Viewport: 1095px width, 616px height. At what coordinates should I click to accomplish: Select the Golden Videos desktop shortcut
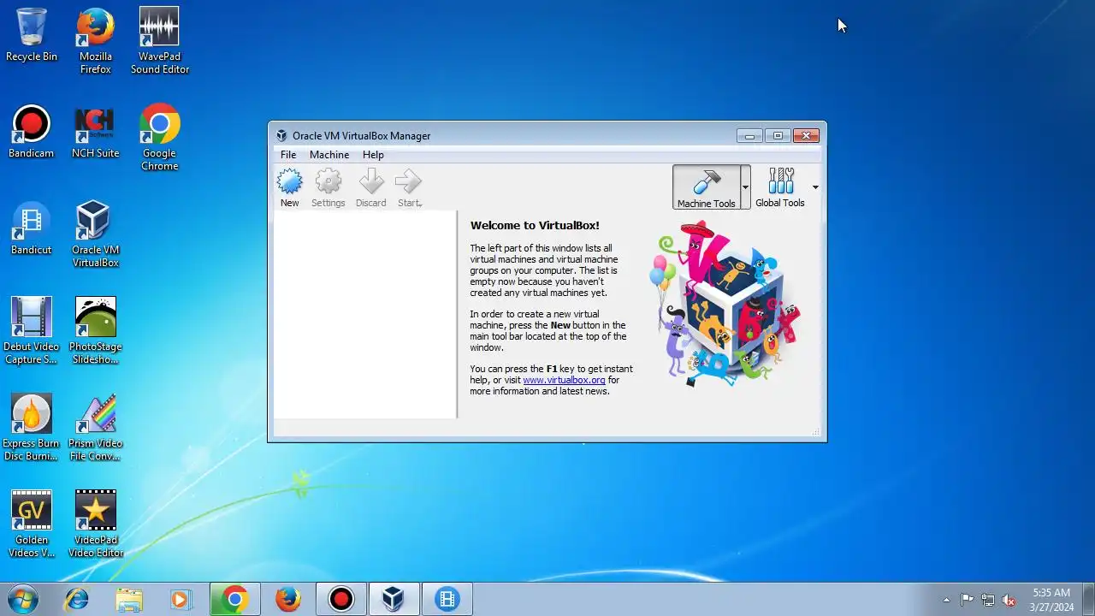click(x=32, y=524)
